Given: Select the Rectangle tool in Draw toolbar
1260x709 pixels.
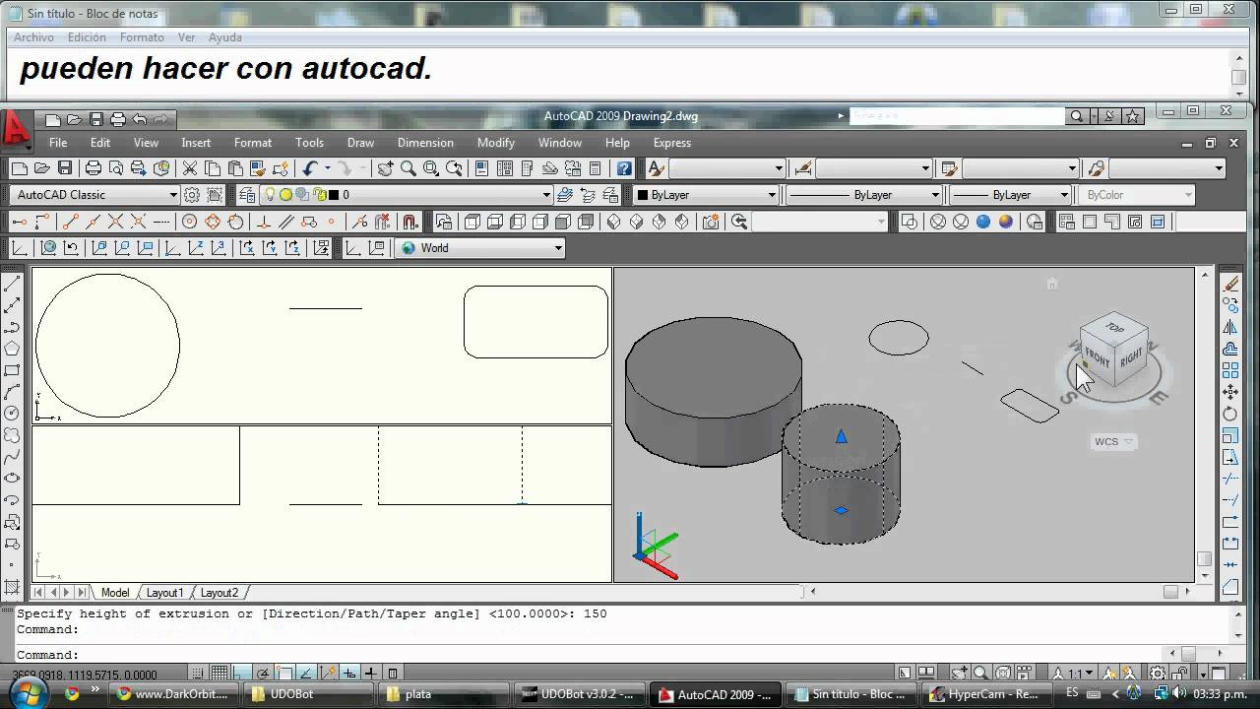Looking at the screenshot, I should pos(13,370).
